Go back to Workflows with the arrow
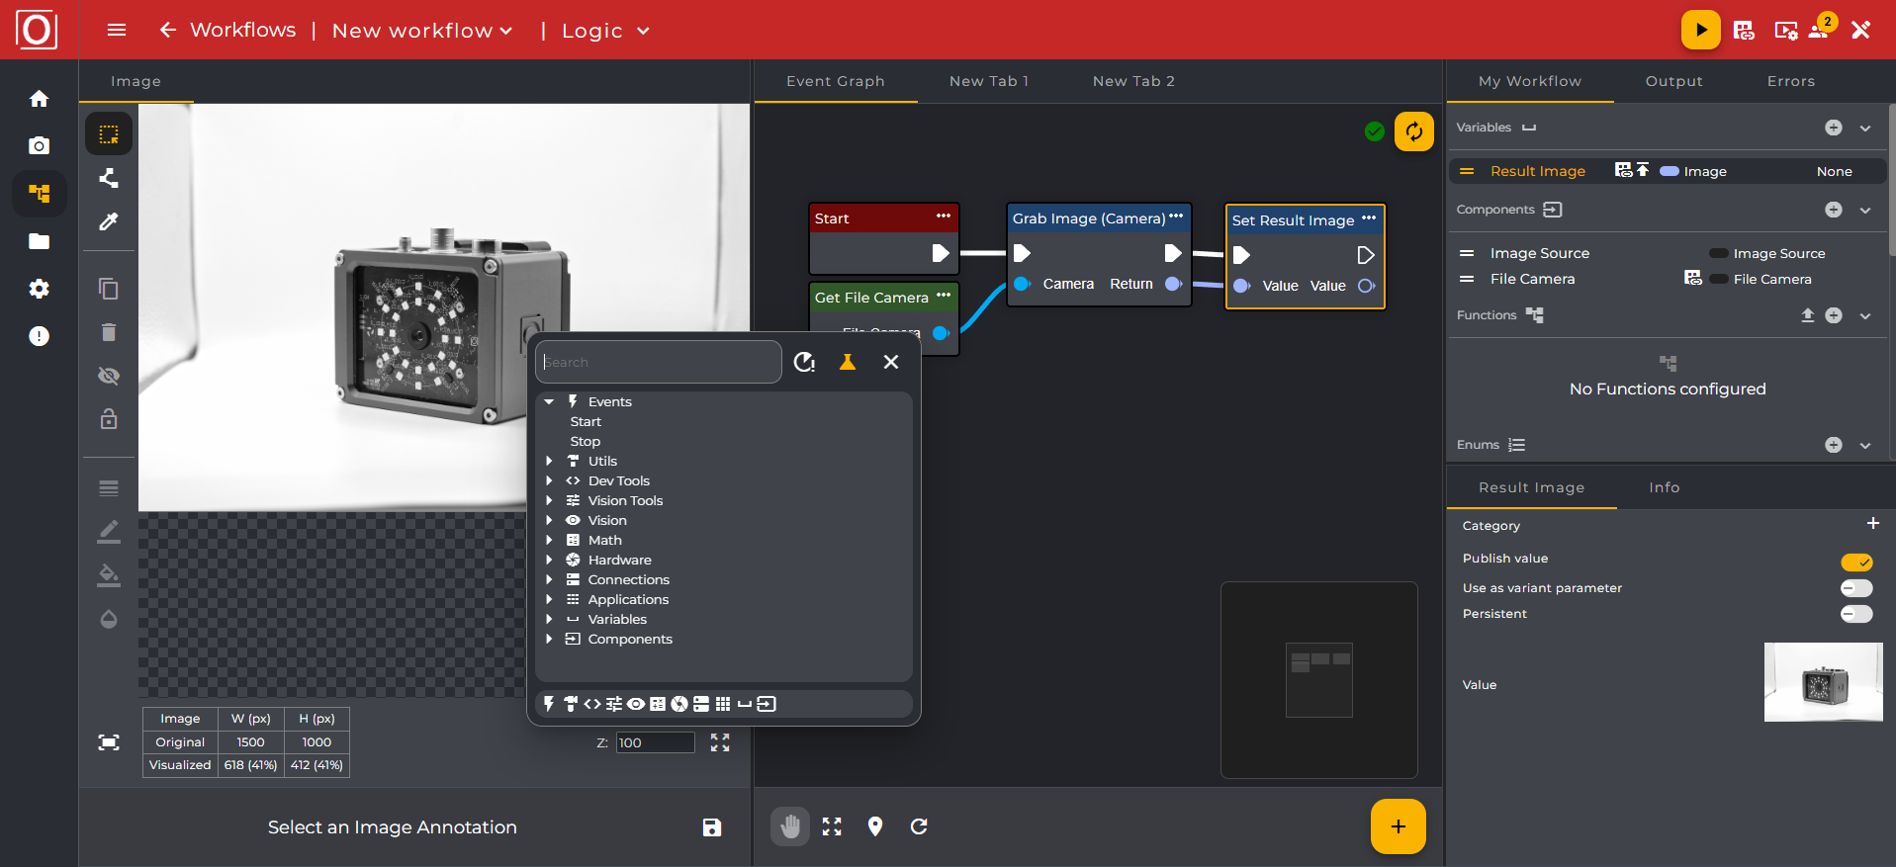This screenshot has height=867, width=1896. coord(168,30)
